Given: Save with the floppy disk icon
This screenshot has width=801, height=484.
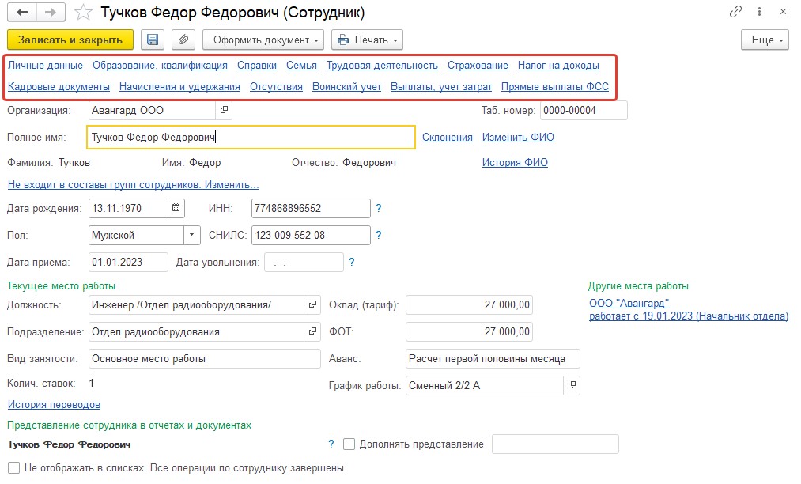Looking at the screenshot, I should coord(153,40).
